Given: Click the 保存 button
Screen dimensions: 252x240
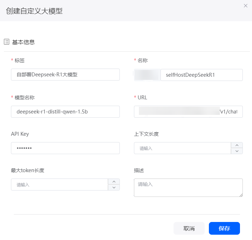Looking at the screenshot, I should pos(224,228).
